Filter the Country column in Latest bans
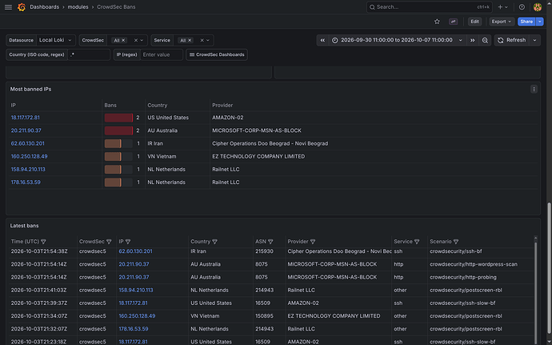Viewport: 552px width, 345px height. [214, 242]
